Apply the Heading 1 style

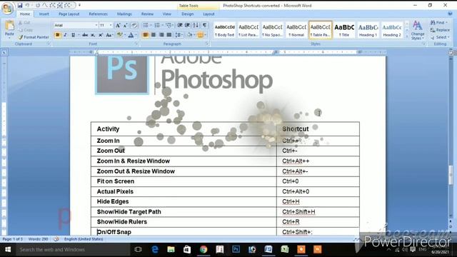[x=368, y=30]
